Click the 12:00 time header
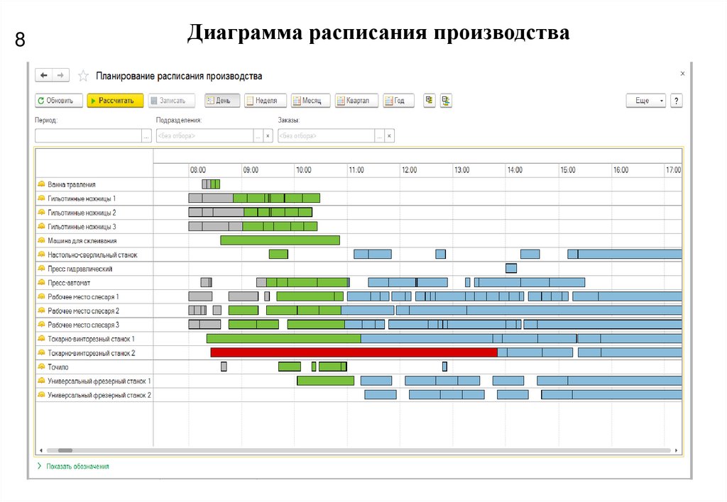 tap(410, 170)
